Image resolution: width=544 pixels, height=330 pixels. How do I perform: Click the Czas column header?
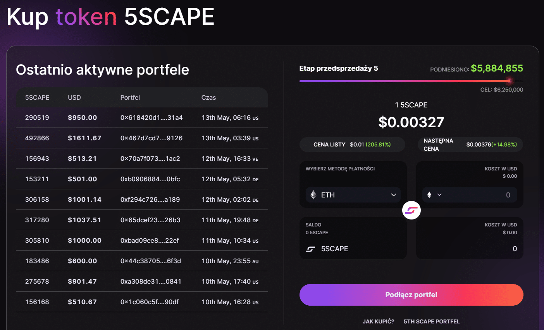[208, 97]
